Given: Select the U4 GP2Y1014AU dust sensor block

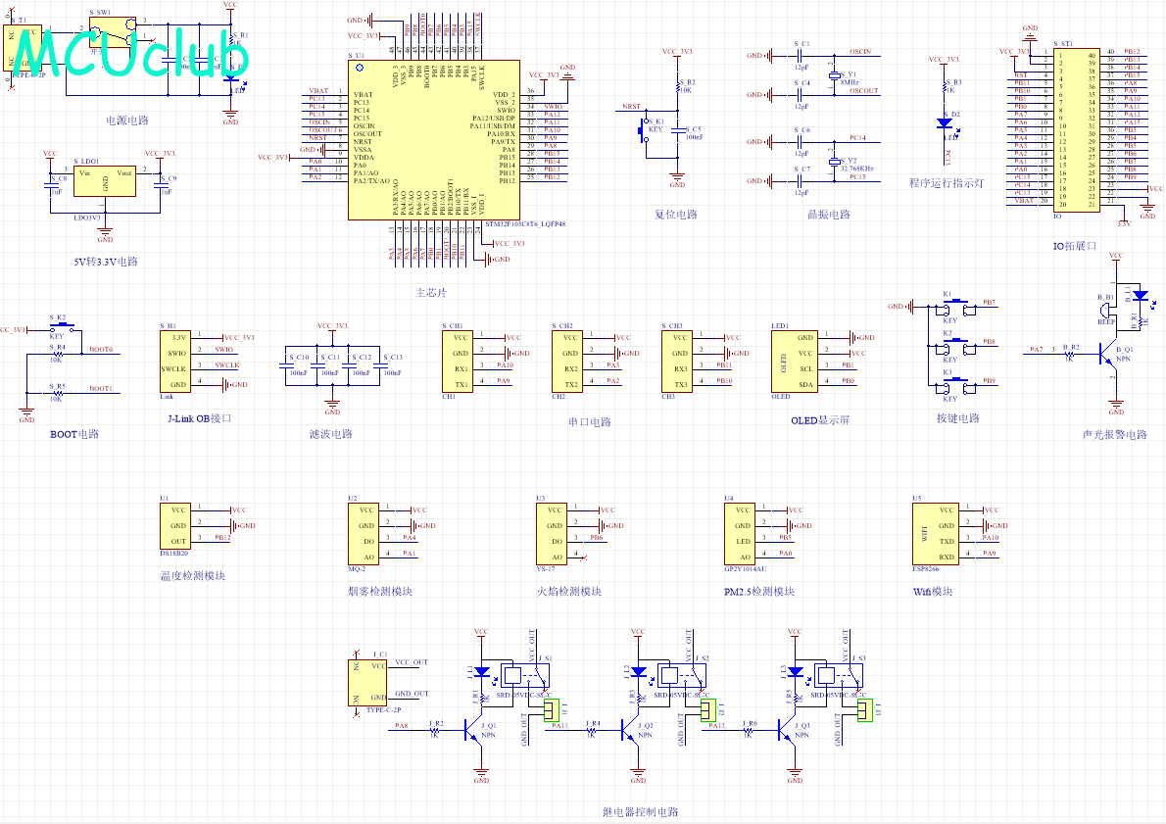Looking at the screenshot, I should tap(740, 534).
